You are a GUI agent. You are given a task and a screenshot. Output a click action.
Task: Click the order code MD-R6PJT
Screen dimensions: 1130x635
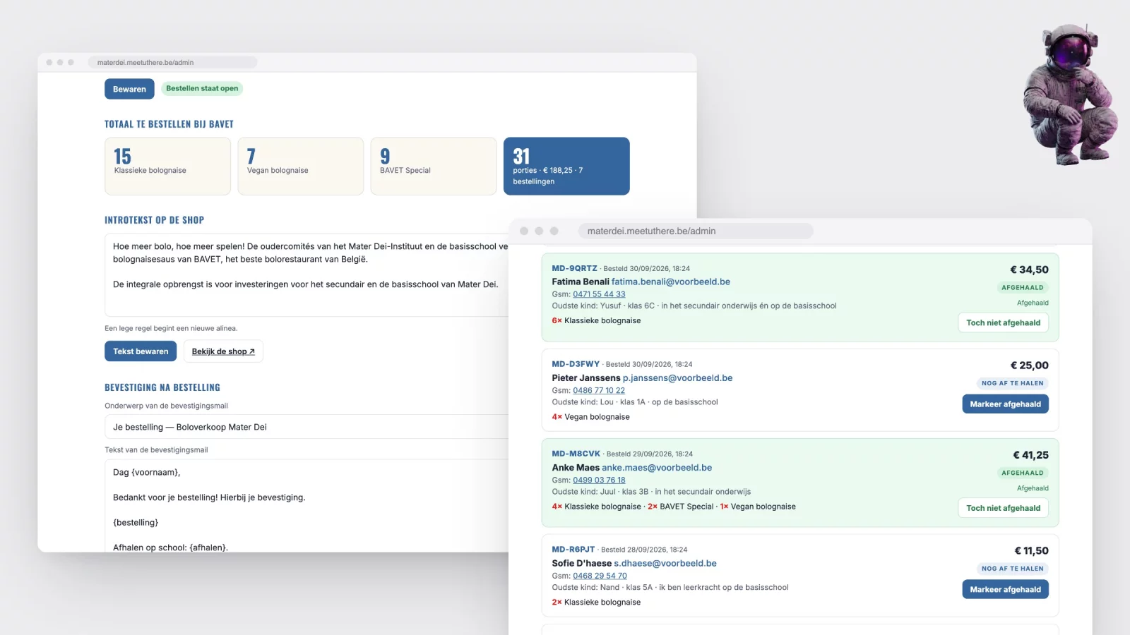tap(573, 550)
